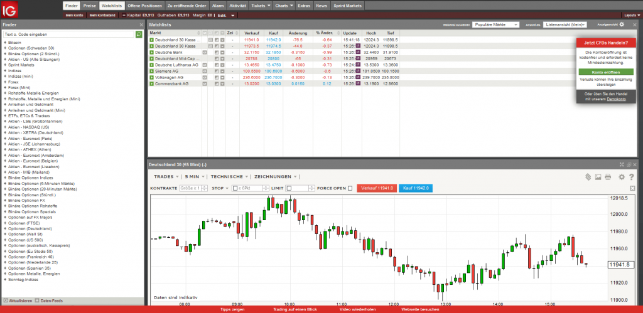This screenshot has height=313, width=643.
Task: Click Konto eröffnen button
Action: [x=606, y=72]
